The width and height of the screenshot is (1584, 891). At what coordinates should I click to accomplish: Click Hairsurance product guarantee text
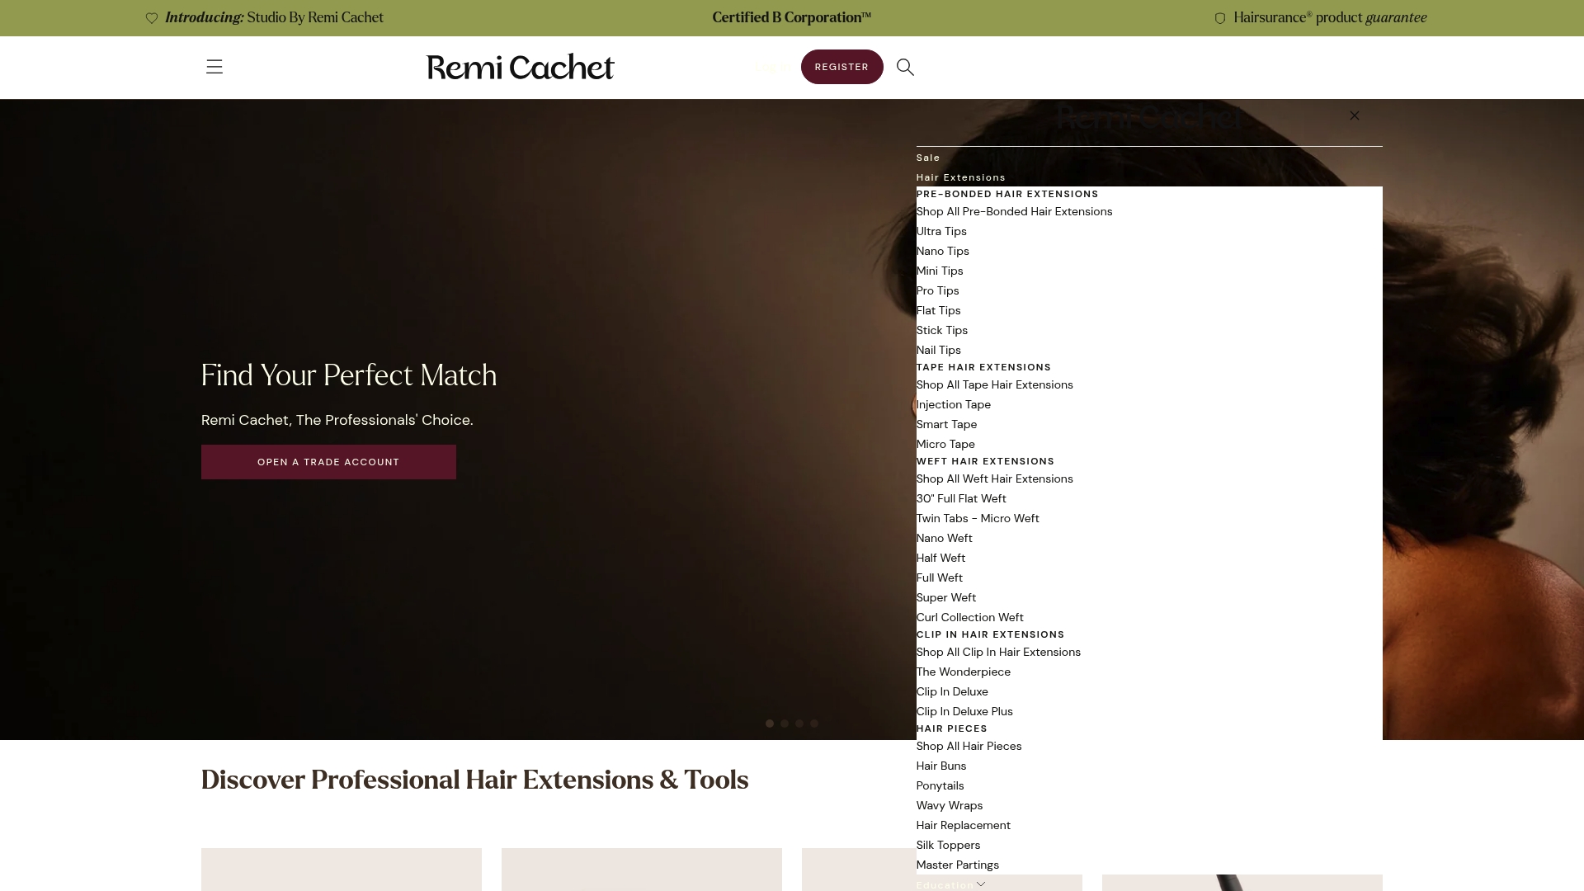(1330, 17)
